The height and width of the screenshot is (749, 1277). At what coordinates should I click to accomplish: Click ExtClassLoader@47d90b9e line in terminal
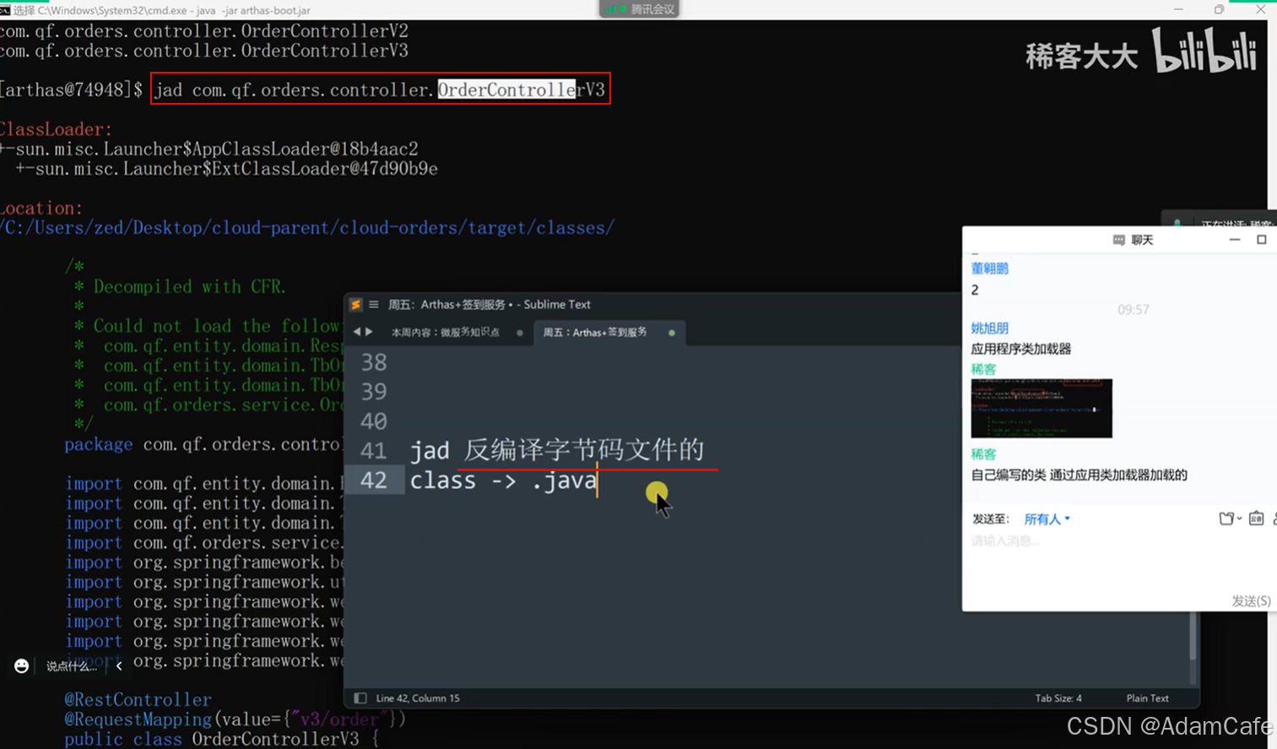[226, 169]
